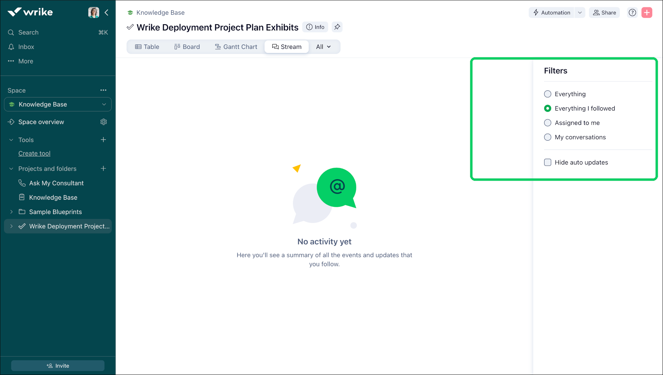Add a new tool with plus icon
This screenshot has height=375, width=663.
pos(103,140)
